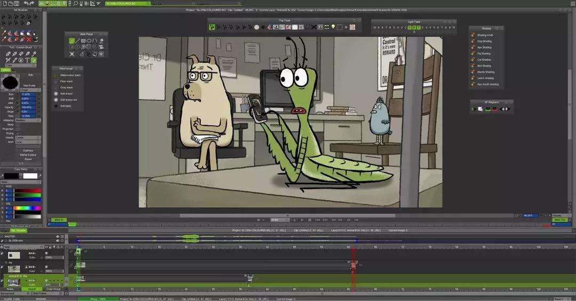The height and width of the screenshot is (301, 576).
Task: Select the rectangle tool in Main Panel
Action: 83,40
